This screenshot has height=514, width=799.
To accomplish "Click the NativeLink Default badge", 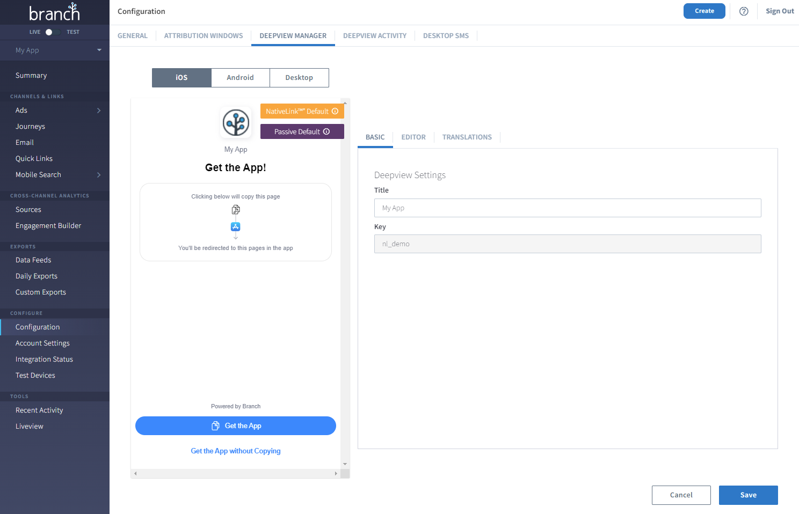I will tap(302, 111).
